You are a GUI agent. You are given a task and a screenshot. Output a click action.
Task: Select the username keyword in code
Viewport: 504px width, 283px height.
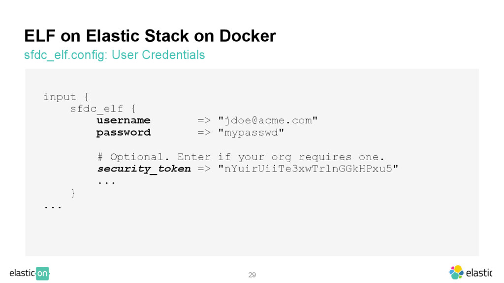point(124,120)
